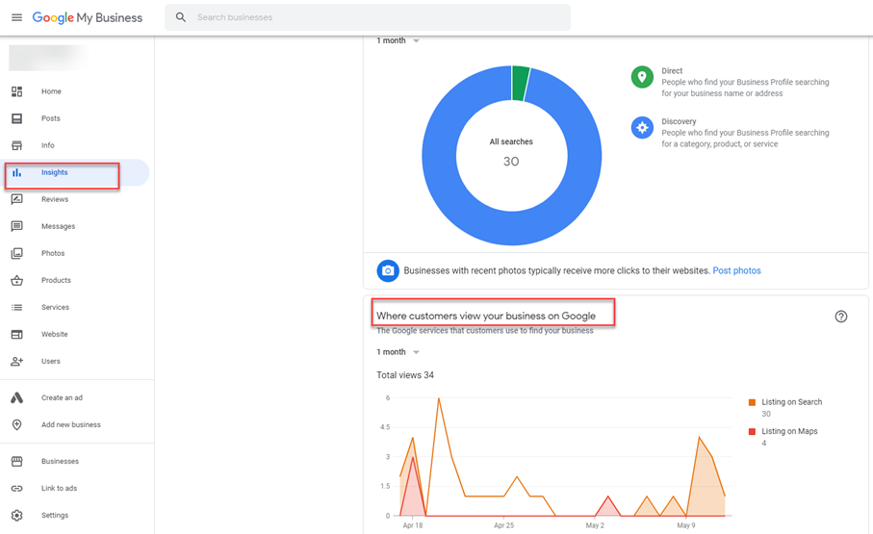Click the Total views 34 text
Viewport: 873px width, 534px height.
[x=405, y=375]
